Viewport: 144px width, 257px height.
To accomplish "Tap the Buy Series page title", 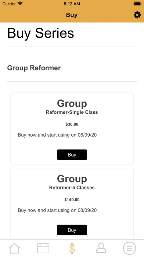I will (41, 33).
